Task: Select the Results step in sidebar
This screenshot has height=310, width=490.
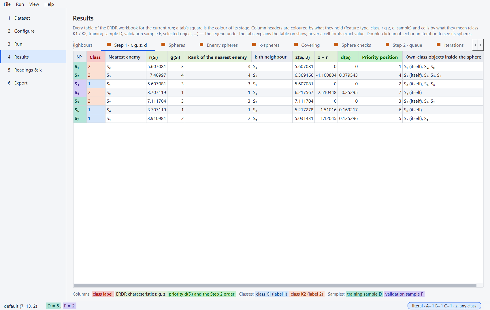Action: [x=33, y=57]
